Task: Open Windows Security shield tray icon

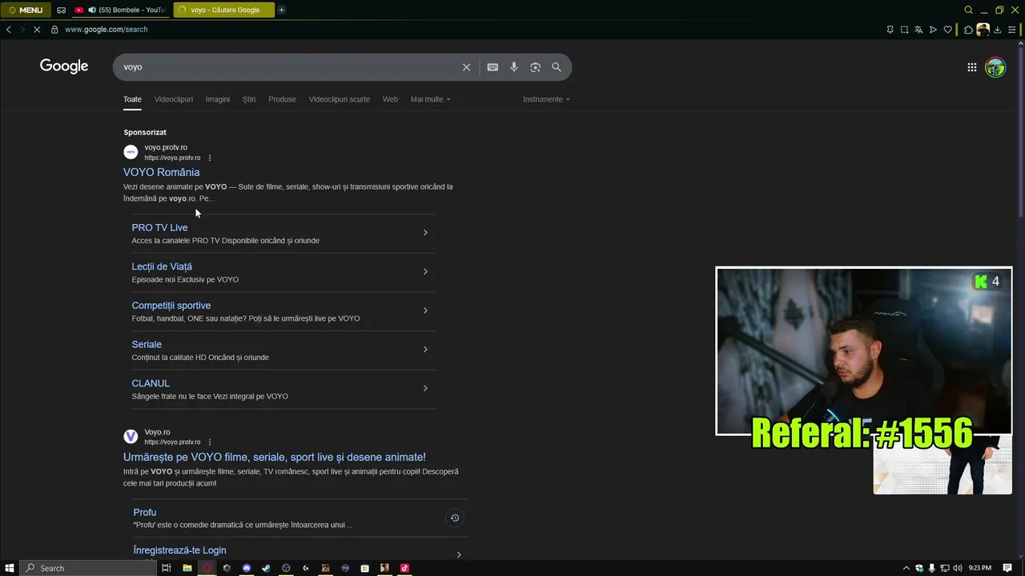Action: click(x=919, y=568)
